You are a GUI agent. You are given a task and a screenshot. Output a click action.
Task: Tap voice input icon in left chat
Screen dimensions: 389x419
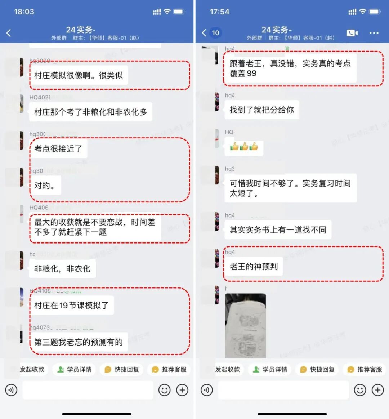click(x=11, y=390)
